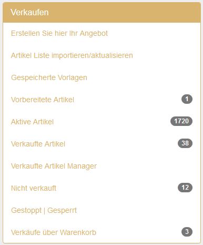Open Verkäufe über Warenkorb
The height and width of the screenshot is (245, 203).
[x=54, y=232]
